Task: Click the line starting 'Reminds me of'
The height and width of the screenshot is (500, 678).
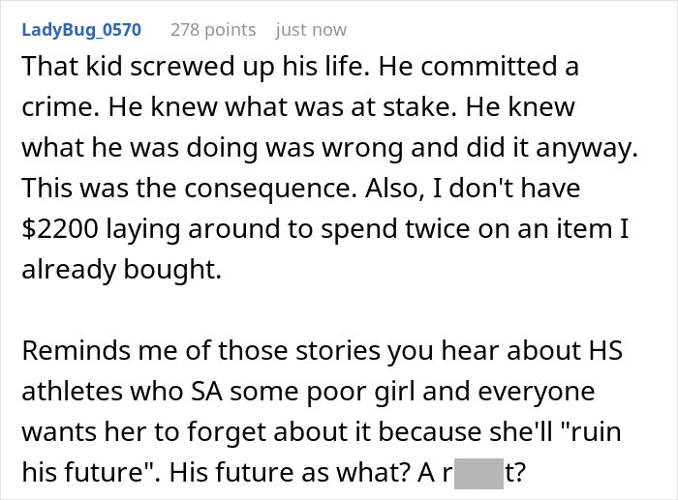Action: click(323, 351)
